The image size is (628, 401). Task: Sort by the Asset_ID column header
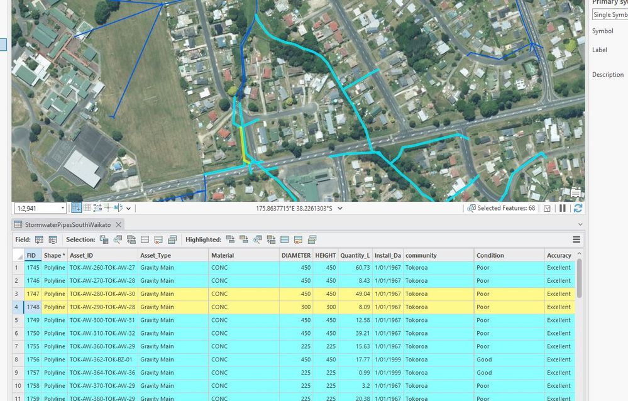(x=102, y=255)
